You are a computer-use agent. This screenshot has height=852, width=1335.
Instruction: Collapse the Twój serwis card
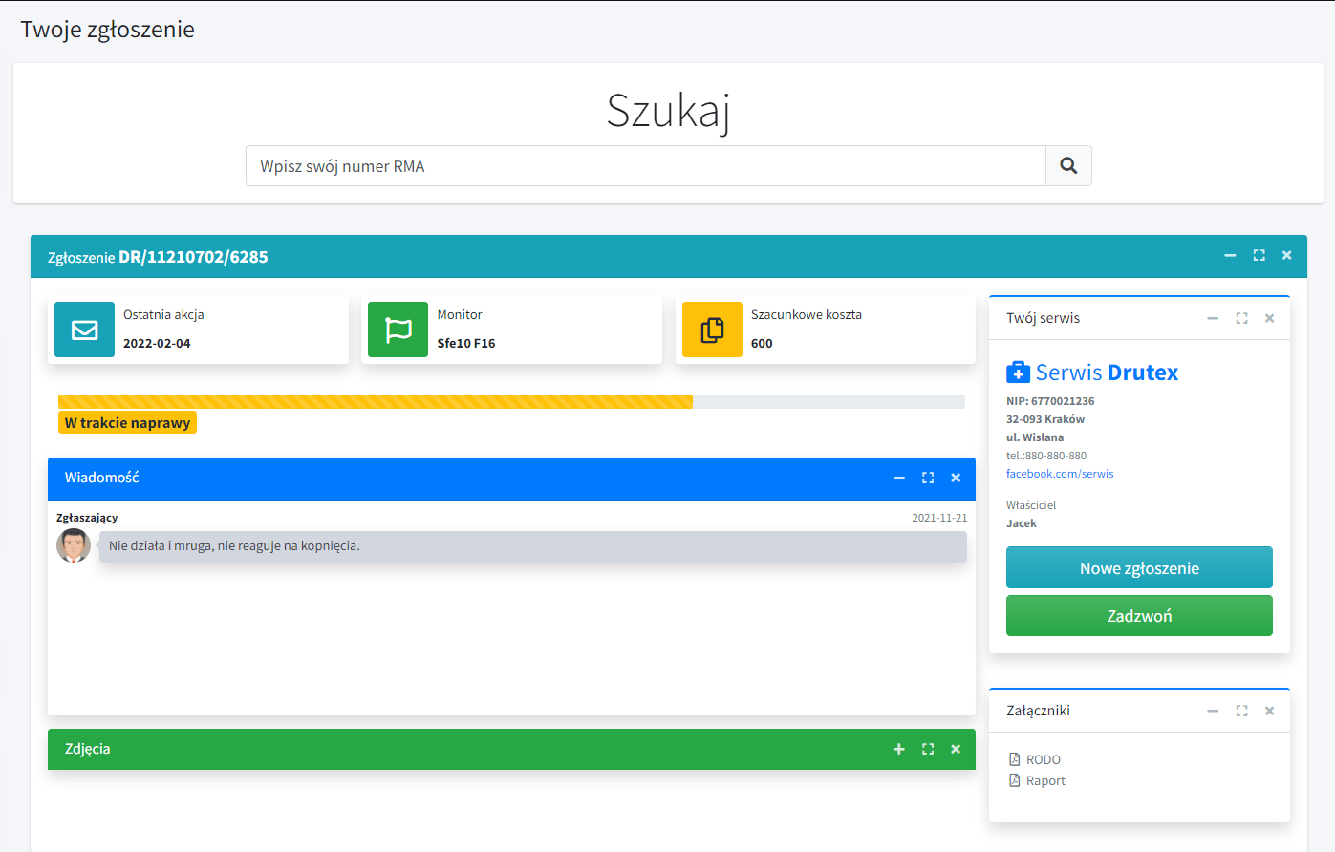pos(1213,318)
